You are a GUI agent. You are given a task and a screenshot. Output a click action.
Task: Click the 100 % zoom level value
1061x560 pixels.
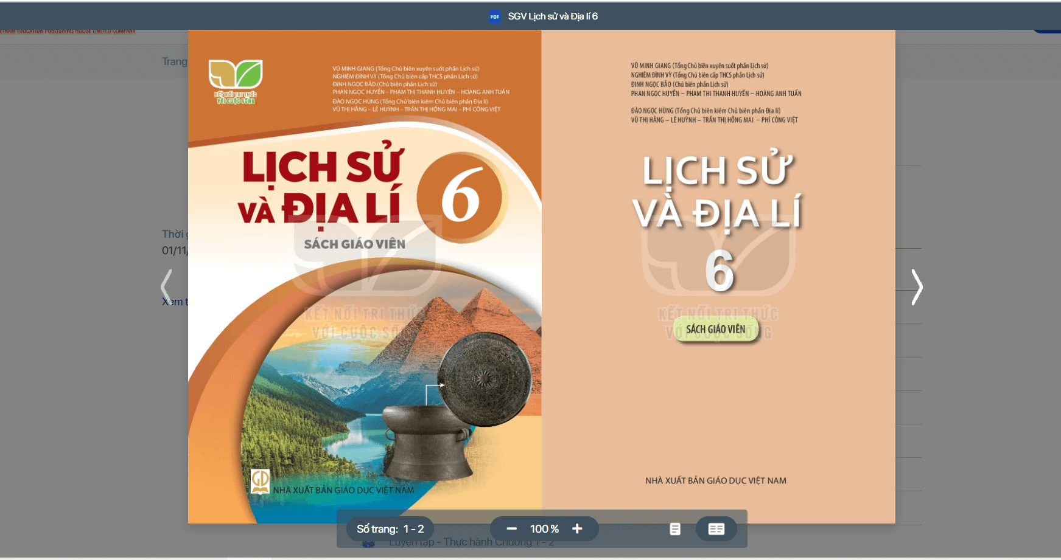point(544,529)
